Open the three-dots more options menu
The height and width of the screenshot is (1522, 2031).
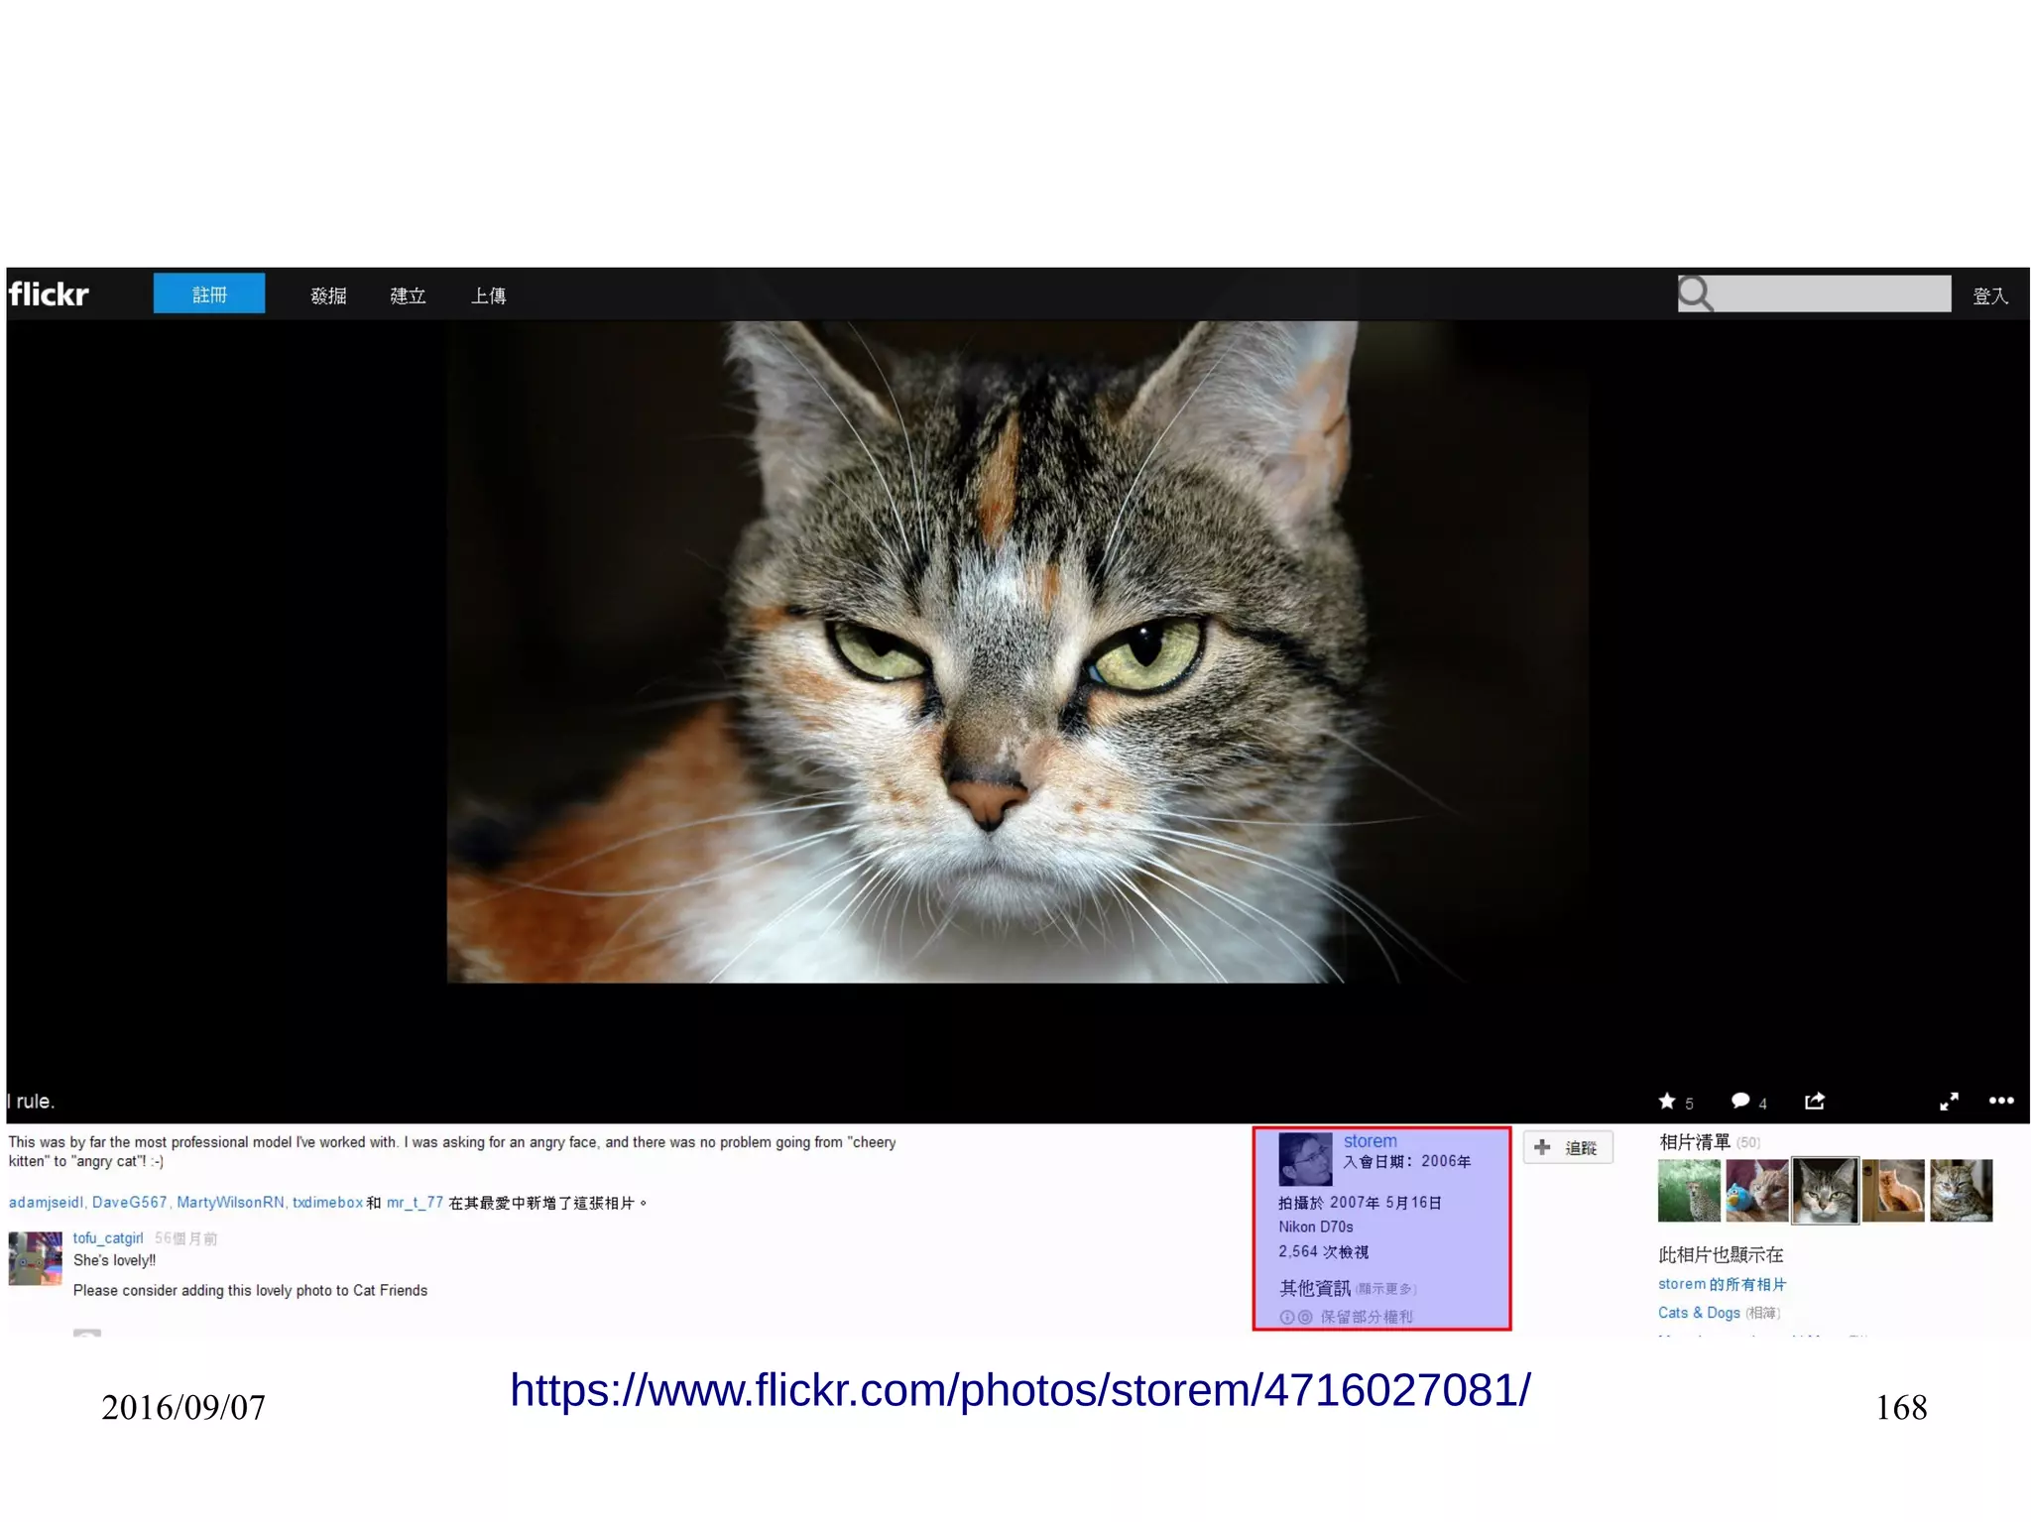tap(2001, 1101)
